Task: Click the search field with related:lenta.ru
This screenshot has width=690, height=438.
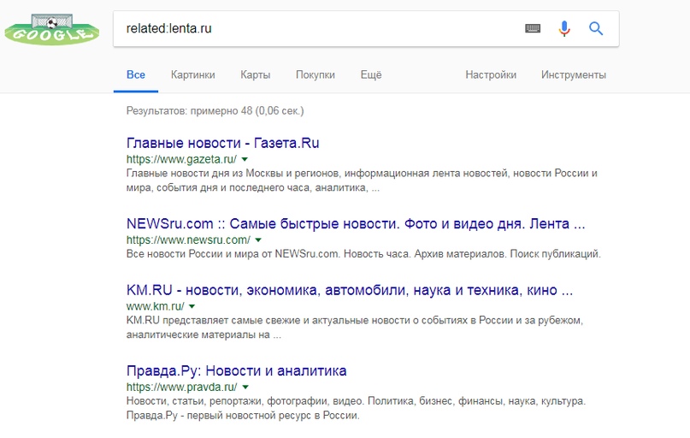Action: 316,28
